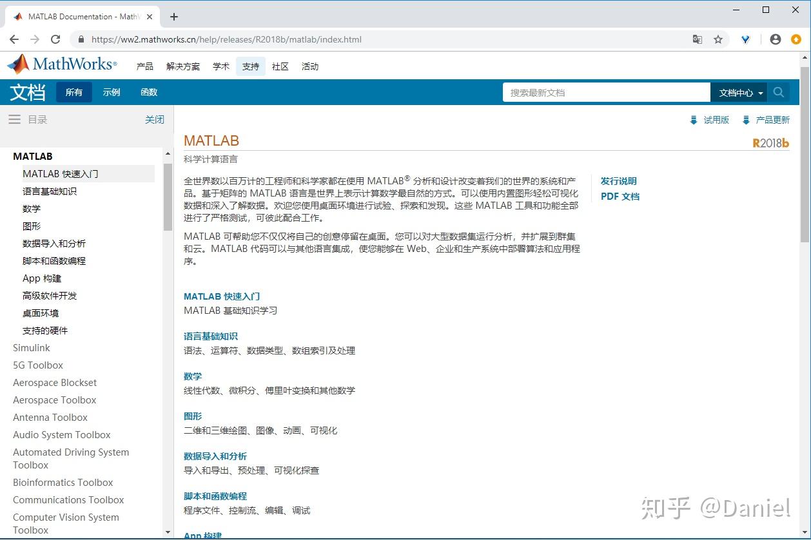Click the MATLAB extension icon in the toolbar
The image size is (811, 540).
point(745,39)
